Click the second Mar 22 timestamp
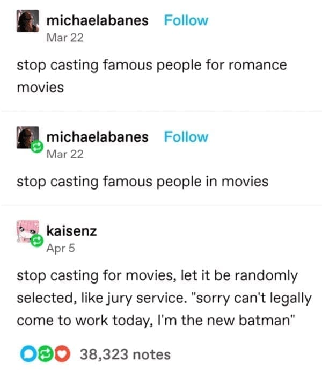Image resolution: width=322 pixels, height=370 pixels. pos(65,154)
